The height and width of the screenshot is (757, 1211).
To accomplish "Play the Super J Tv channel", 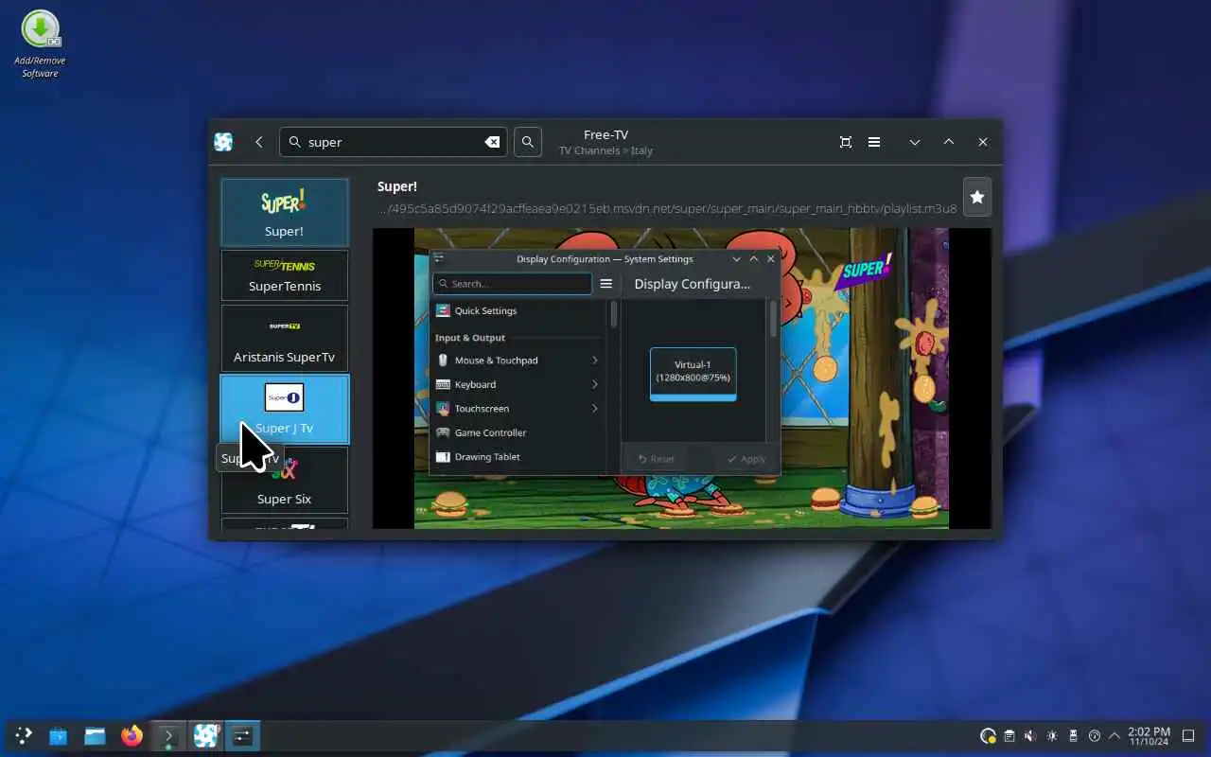I will tap(285, 409).
